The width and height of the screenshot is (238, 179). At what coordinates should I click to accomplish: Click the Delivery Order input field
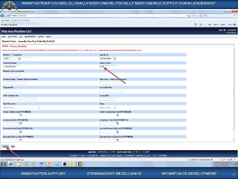[108, 67]
